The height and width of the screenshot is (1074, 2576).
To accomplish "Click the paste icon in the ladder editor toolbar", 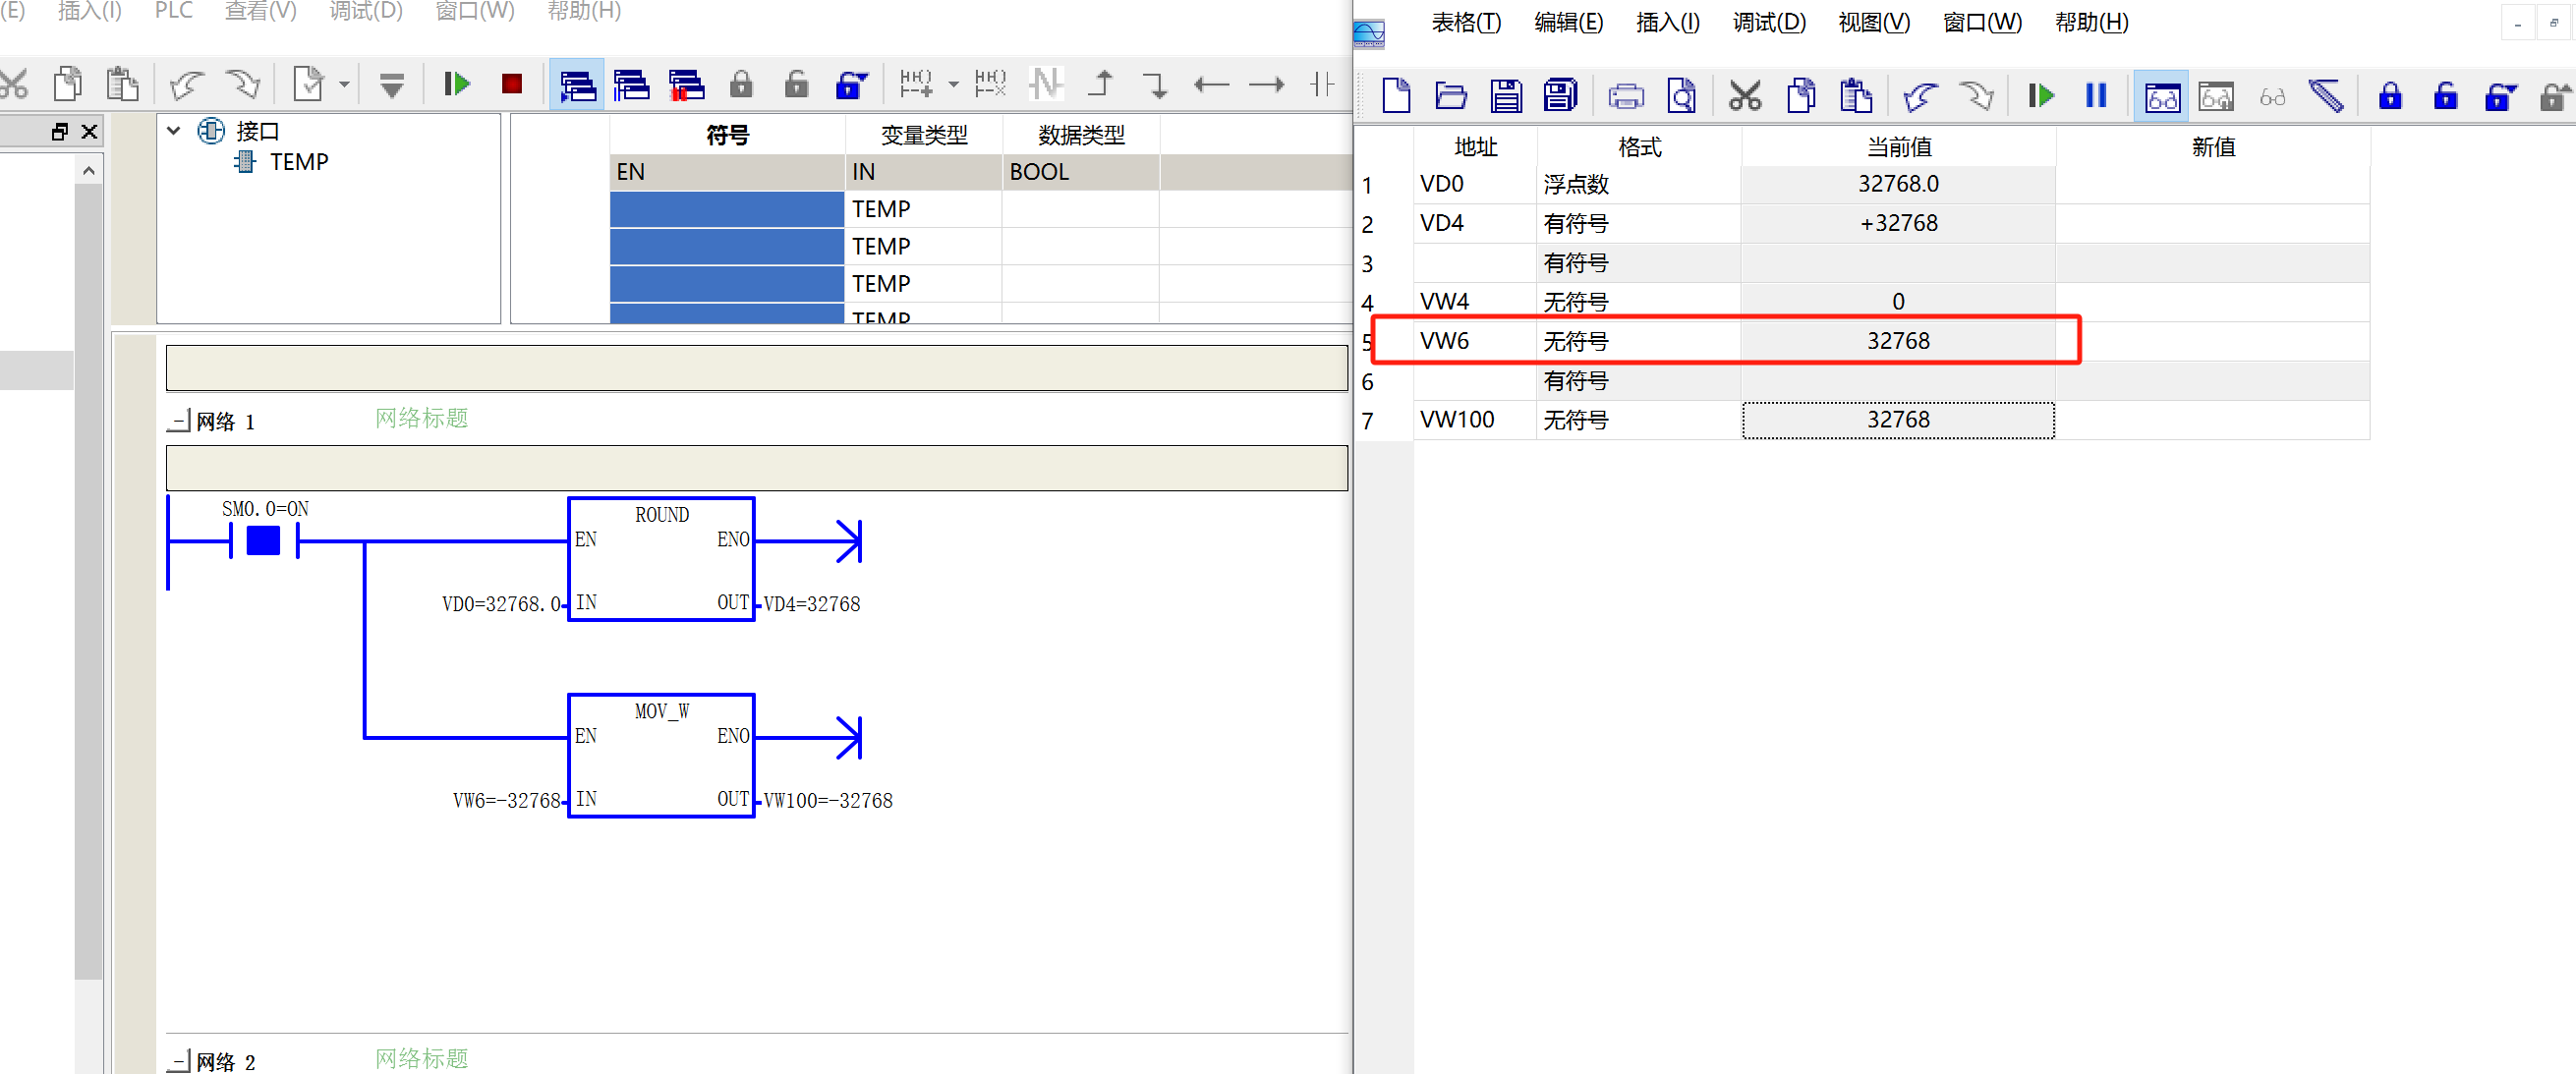I will pos(122,84).
